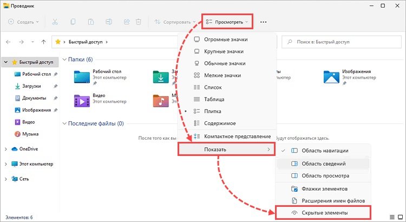Choose Содержимое view
Image resolution: width=406 pixels, height=222 pixels.
tap(227, 123)
